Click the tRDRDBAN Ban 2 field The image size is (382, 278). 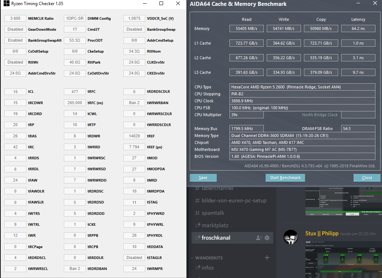(x=75, y=269)
